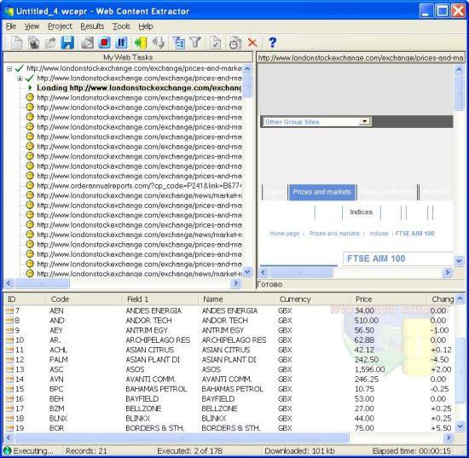Pause extraction with the blue pause icon
This screenshot has width=469, height=458.
(121, 43)
